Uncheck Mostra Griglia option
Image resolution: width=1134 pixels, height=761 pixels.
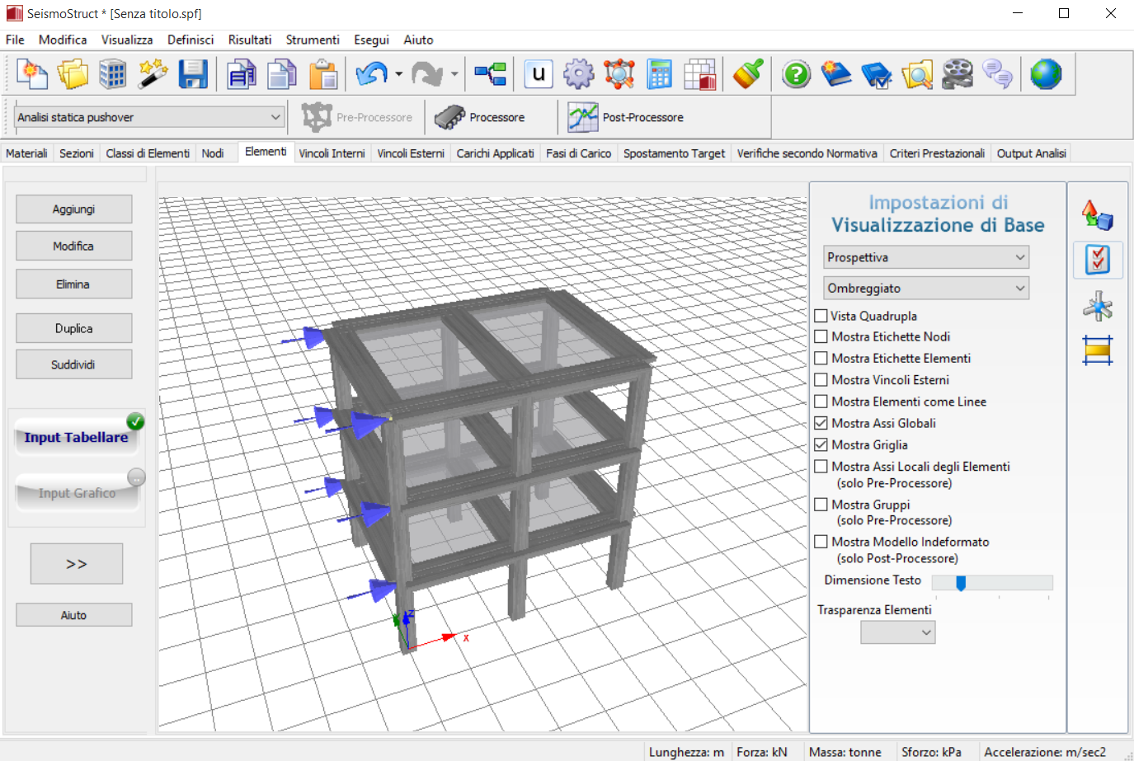(x=821, y=444)
